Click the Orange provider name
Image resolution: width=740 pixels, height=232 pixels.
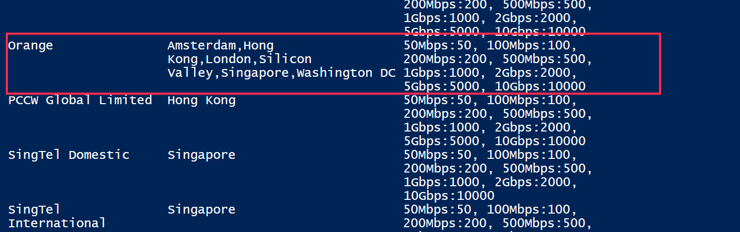pos(31,46)
